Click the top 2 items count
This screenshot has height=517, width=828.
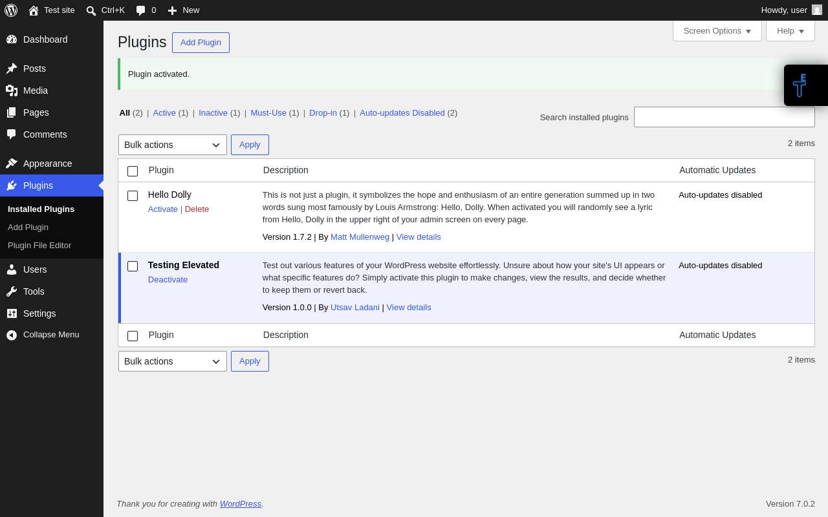[801, 143]
